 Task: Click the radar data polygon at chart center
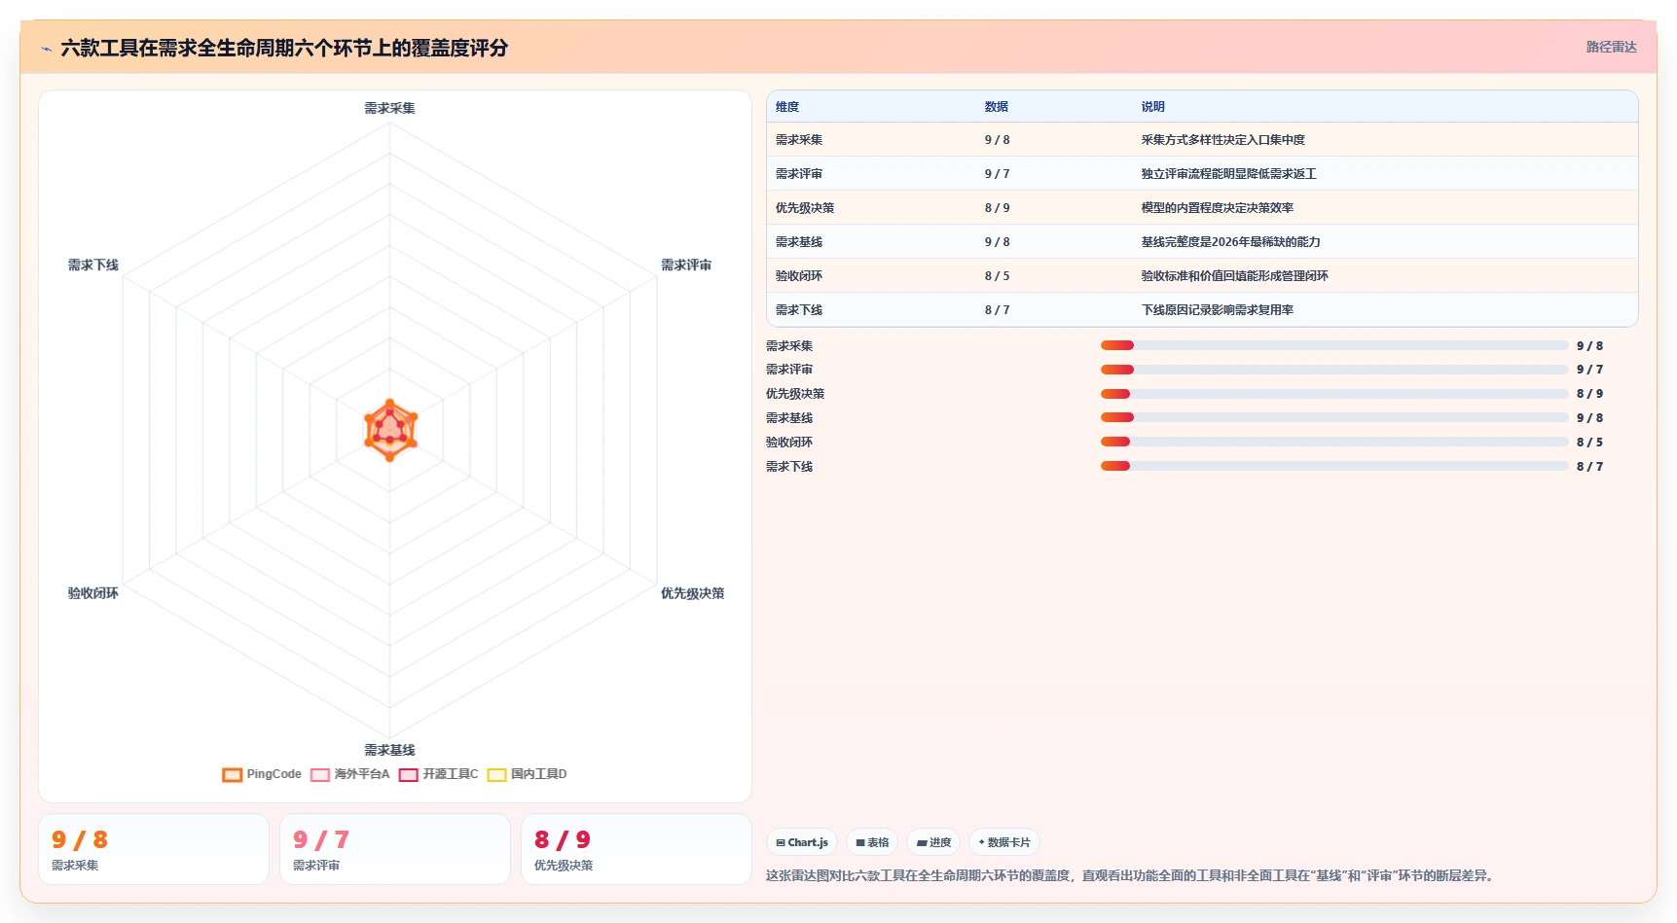tap(390, 429)
